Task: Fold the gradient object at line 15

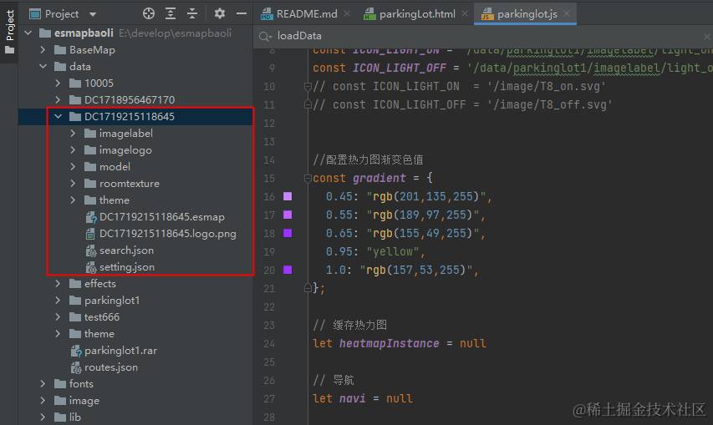Action: click(x=308, y=178)
